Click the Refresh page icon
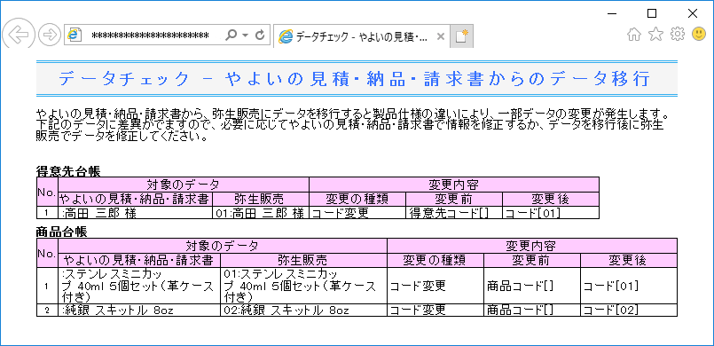714x346 pixels. [x=261, y=35]
